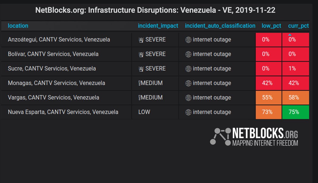Click the NetBlocks network logo icon
Viewport: 318px width, 183px height.
tap(220, 137)
